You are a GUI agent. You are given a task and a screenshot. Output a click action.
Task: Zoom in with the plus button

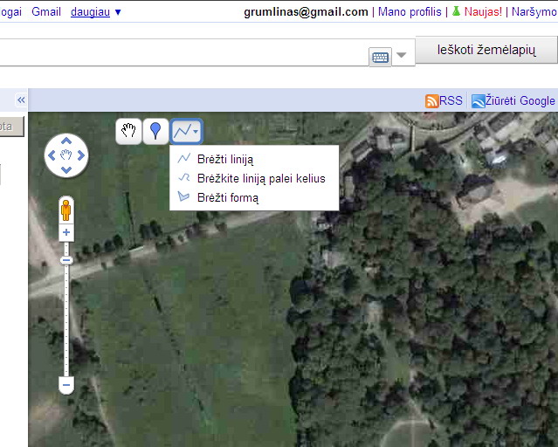(65, 232)
